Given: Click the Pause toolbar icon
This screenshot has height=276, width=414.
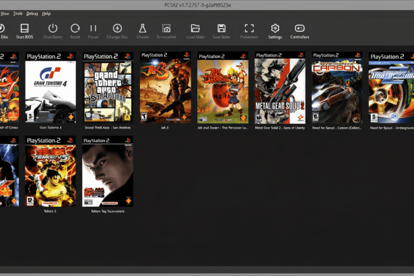Looking at the screenshot, I should [93, 28].
